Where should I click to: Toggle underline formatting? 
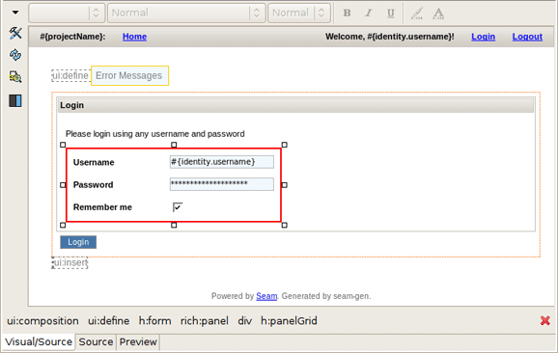pos(391,14)
